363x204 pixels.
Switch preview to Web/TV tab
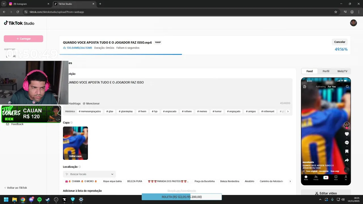coord(342,71)
